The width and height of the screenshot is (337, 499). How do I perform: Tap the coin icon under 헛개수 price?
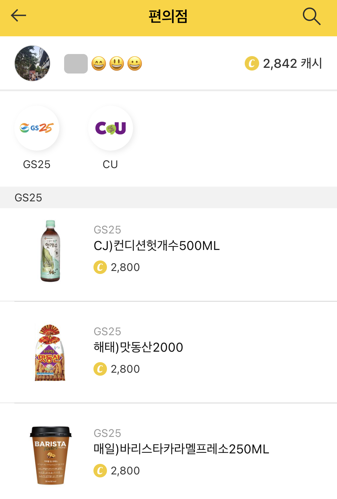coord(100,267)
